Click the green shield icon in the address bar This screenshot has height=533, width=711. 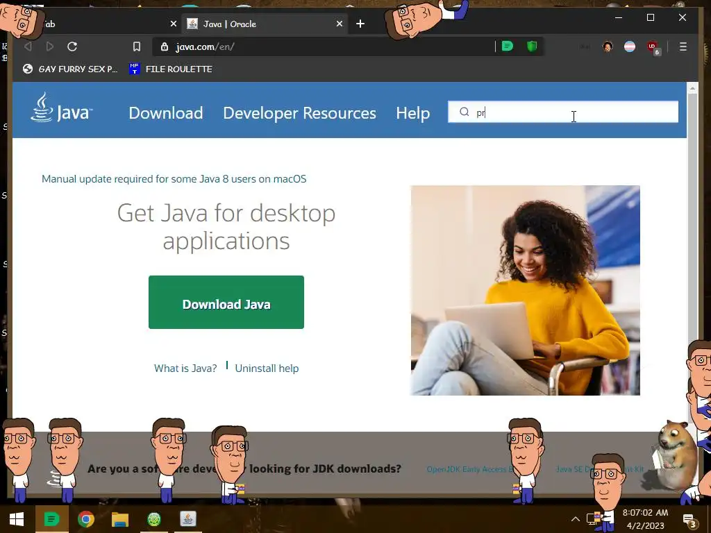532,46
